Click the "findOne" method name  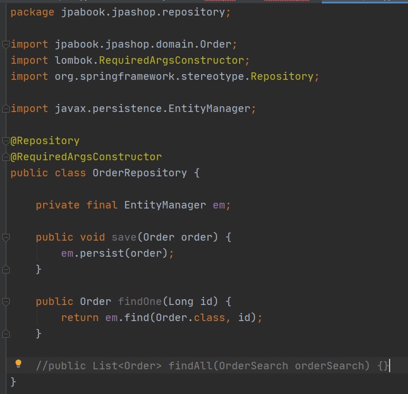click(140, 302)
